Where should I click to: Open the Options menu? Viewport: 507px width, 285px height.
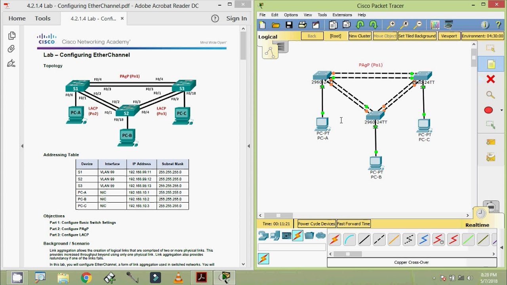tap(291, 15)
